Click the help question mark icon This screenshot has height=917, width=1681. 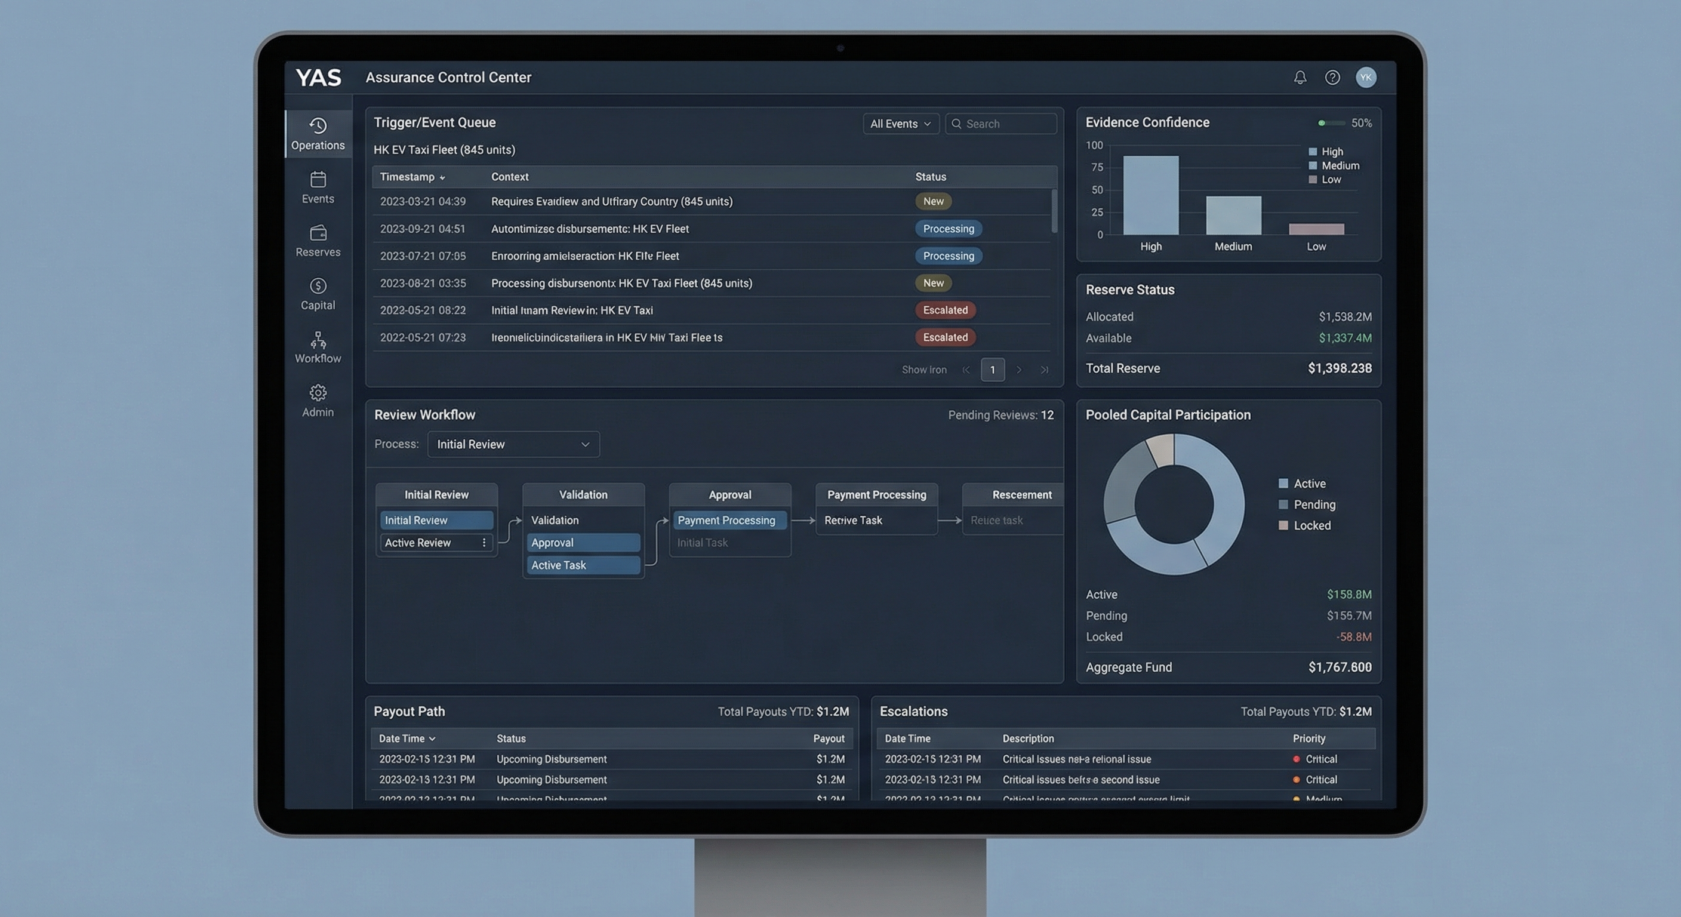coord(1332,78)
